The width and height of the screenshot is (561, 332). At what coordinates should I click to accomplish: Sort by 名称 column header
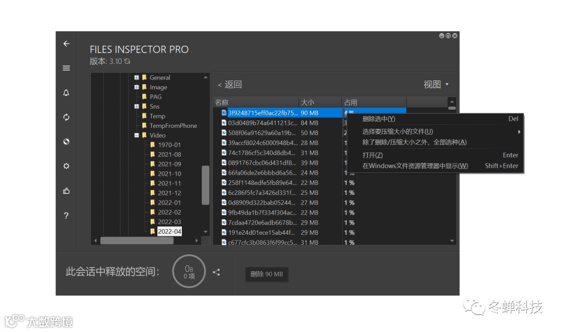tap(256, 102)
